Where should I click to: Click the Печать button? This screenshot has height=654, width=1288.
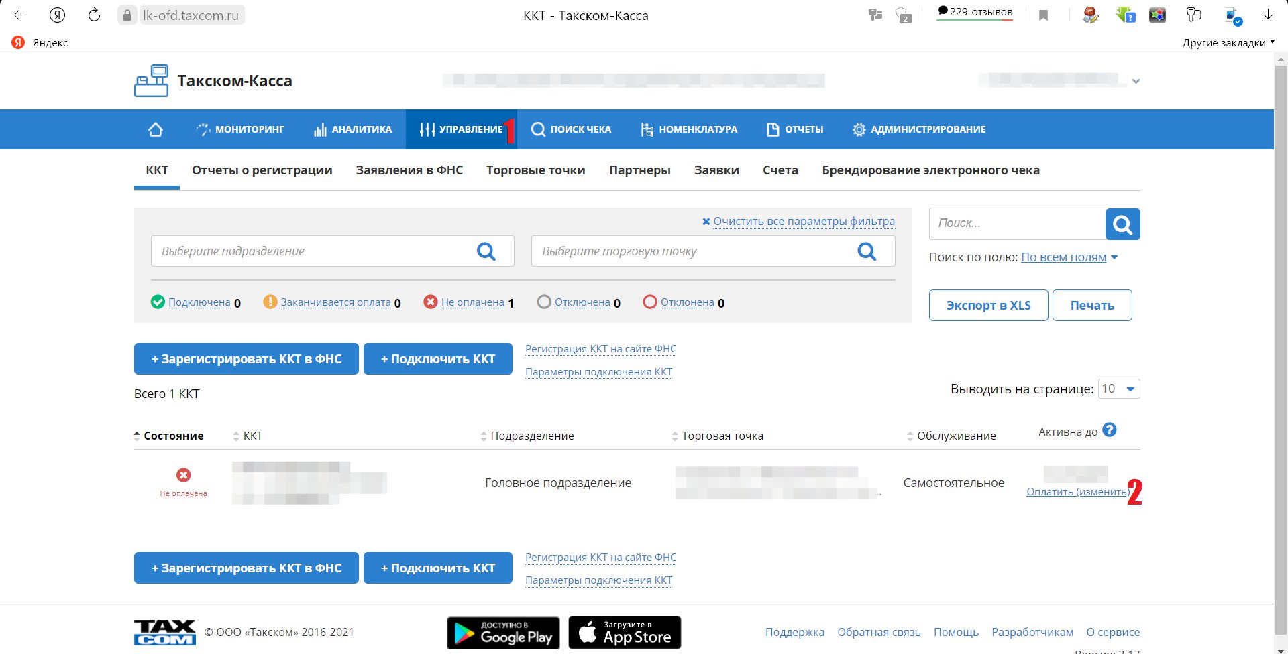(x=1092, y=305)
